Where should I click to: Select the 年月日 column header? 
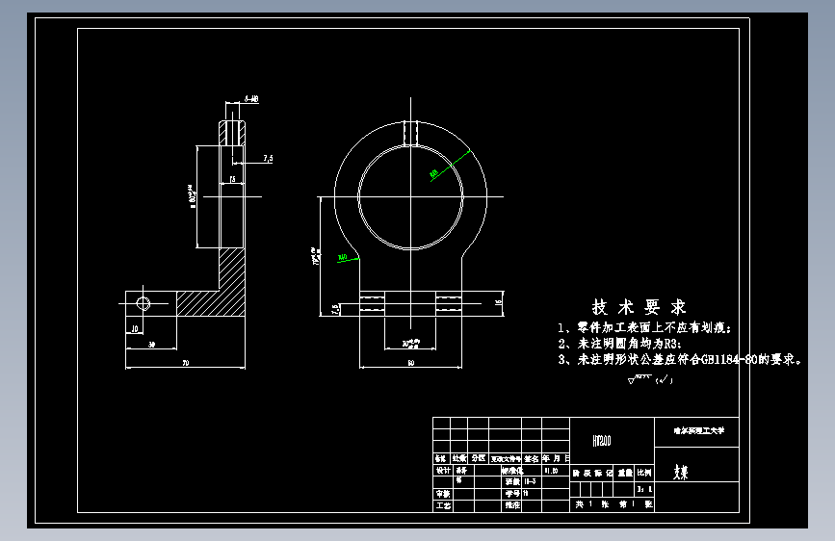(x=556, y=458)
